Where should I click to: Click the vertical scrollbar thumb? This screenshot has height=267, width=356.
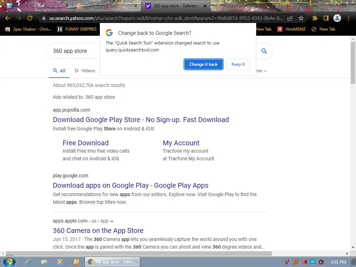(353, 63)
